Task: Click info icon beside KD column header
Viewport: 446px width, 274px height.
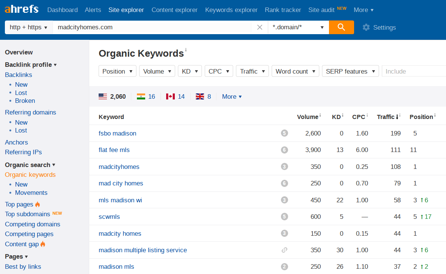Action: click(342, 115)
